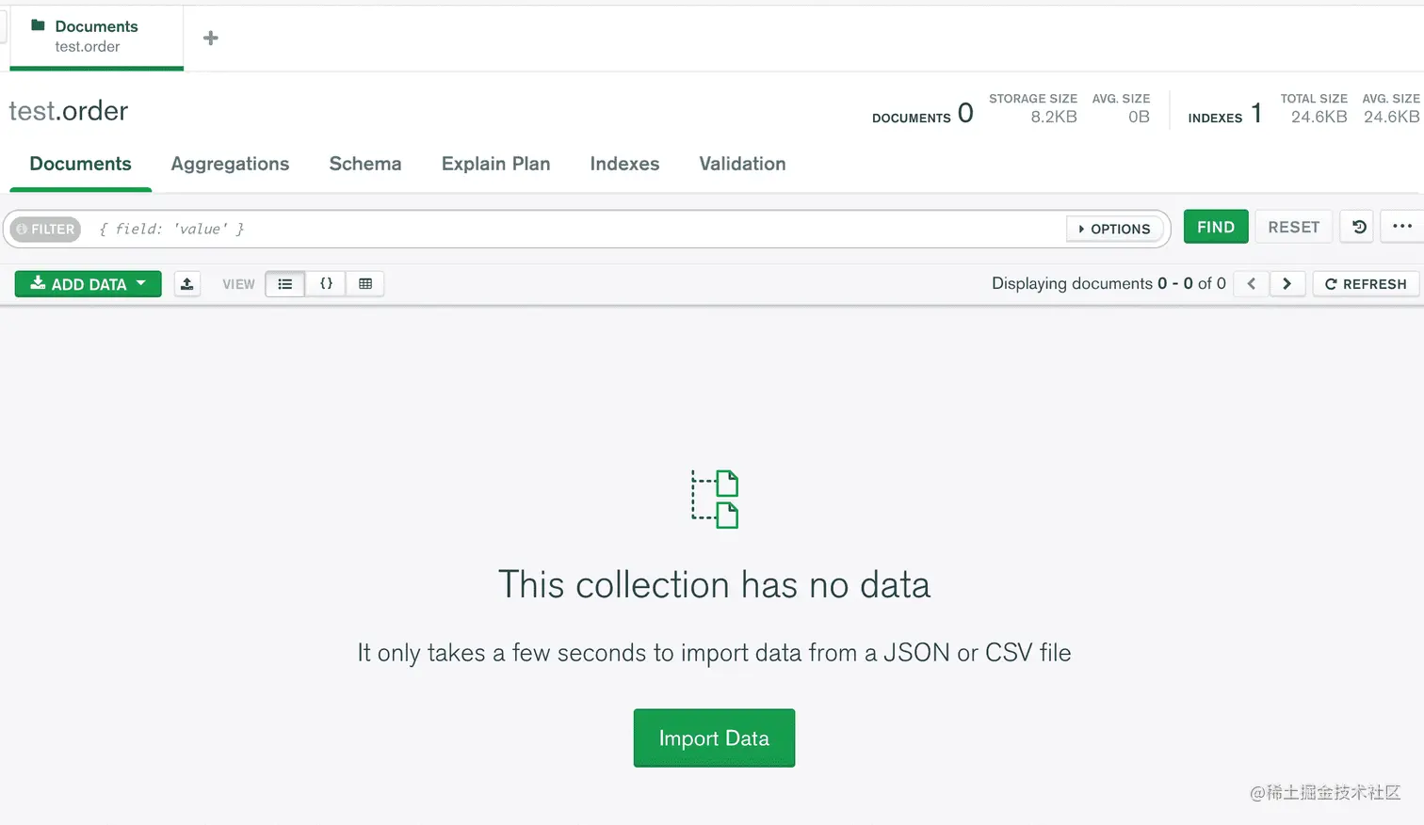1424x825 pixels.
Task: Click the Refresh documents icon
Action: point(1365,283)
